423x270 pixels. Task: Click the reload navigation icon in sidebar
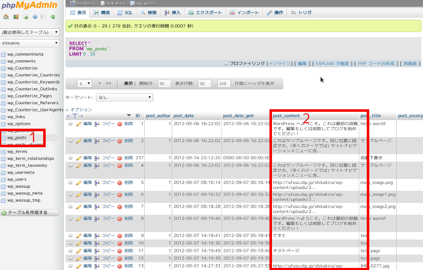point(53,17)
